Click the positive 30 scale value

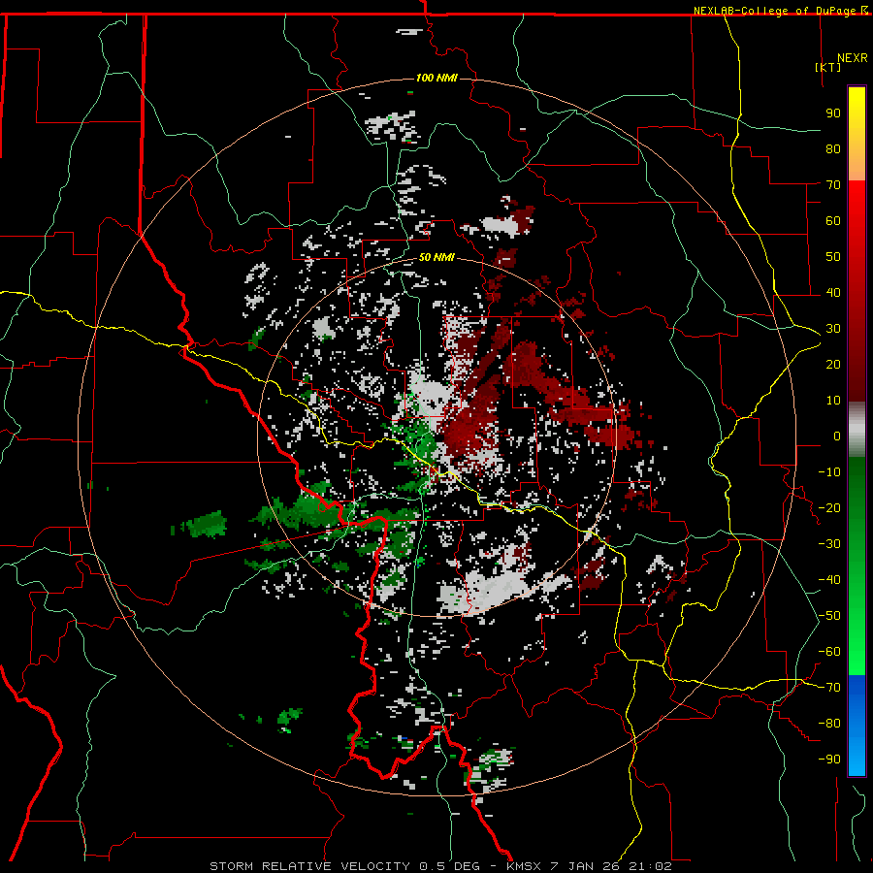coord(833,329)
